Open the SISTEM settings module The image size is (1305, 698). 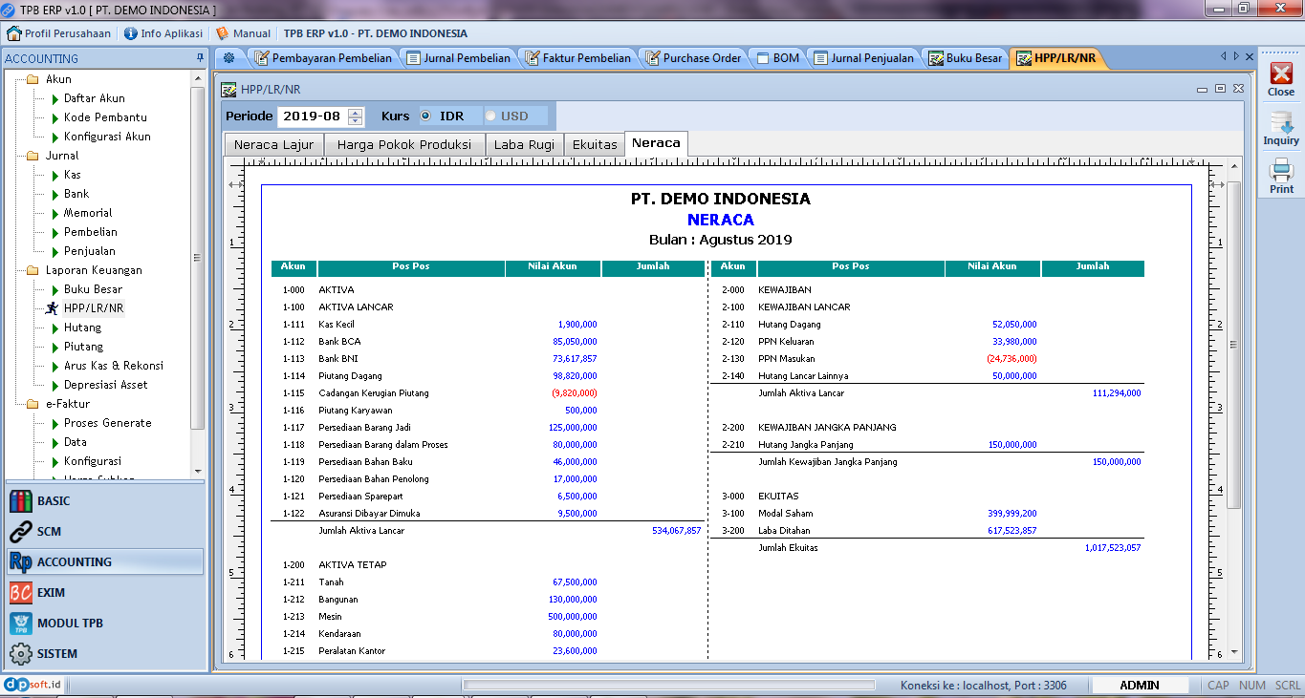(57, 653)
